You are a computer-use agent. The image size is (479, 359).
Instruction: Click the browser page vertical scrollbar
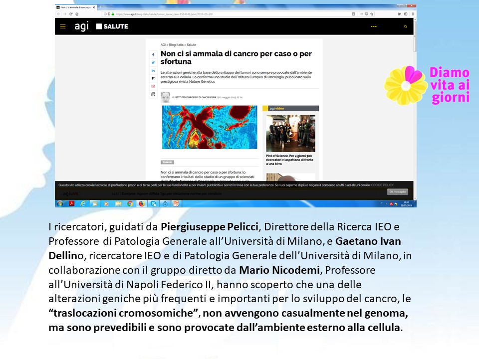click(x=415, y=110)
